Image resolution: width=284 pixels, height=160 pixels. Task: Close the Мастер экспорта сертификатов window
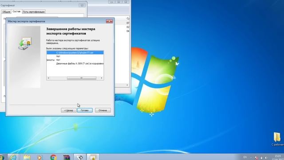(109, 21)
